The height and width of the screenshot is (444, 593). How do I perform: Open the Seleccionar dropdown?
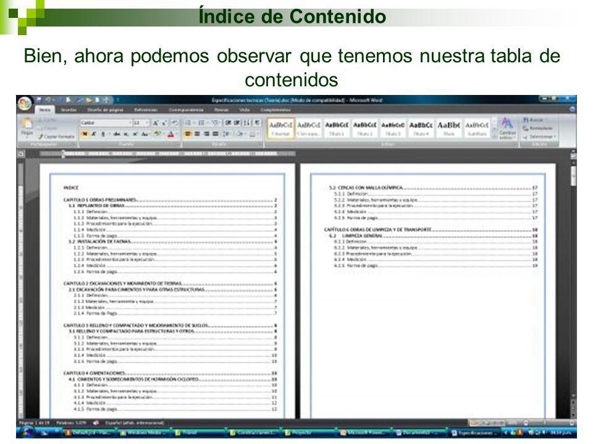coord(540,137)
